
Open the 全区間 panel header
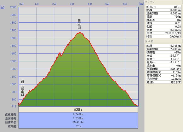(x=163, y=41)
